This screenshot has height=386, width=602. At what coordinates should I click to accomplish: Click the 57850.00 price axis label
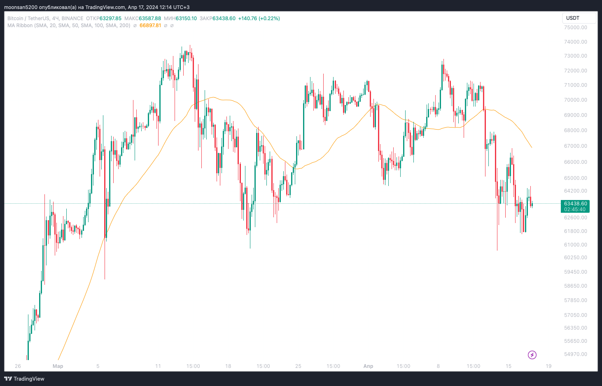[576, 300]
